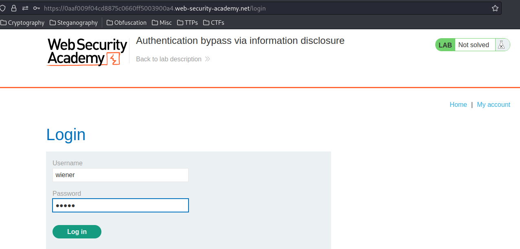Click the tracking protection shield icon
Image resolution: width=520 pixels, height=249 pixels.
pos(2,8)
